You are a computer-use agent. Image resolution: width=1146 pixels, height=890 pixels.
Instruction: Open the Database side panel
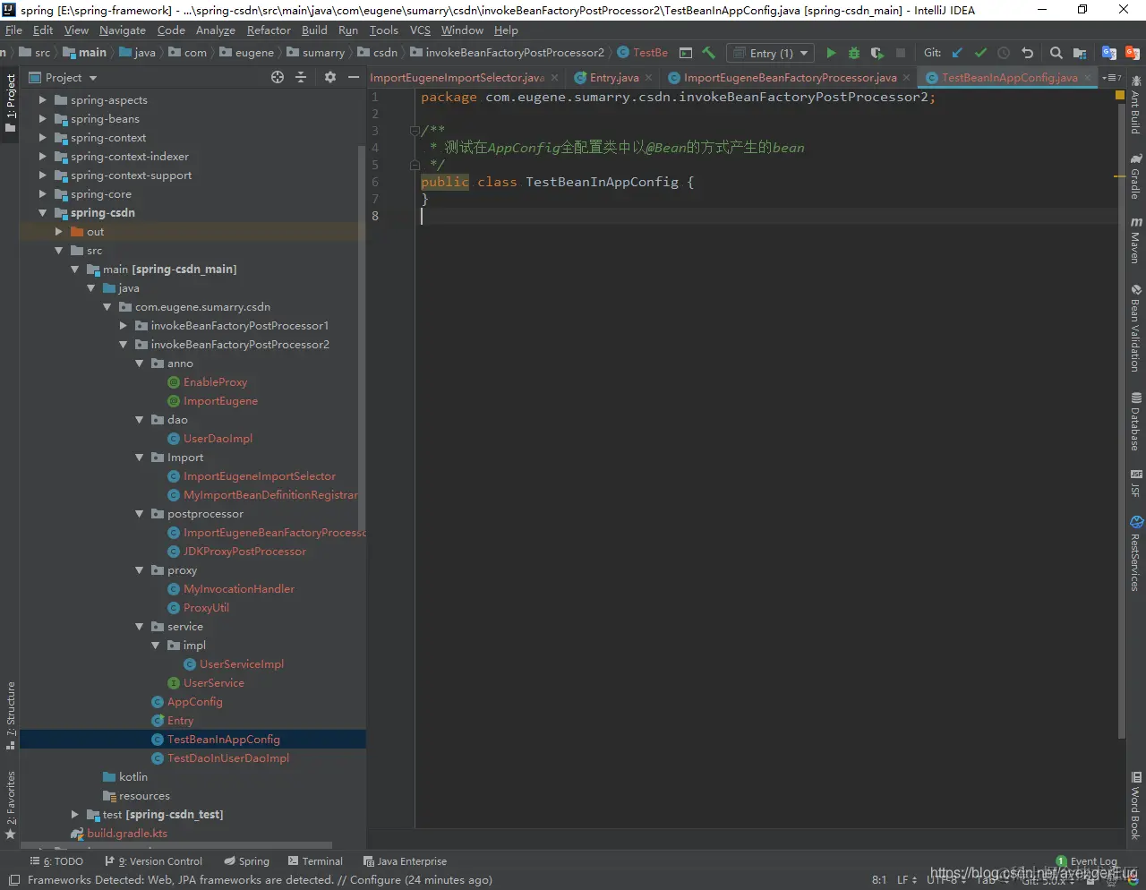point(1135,421)
